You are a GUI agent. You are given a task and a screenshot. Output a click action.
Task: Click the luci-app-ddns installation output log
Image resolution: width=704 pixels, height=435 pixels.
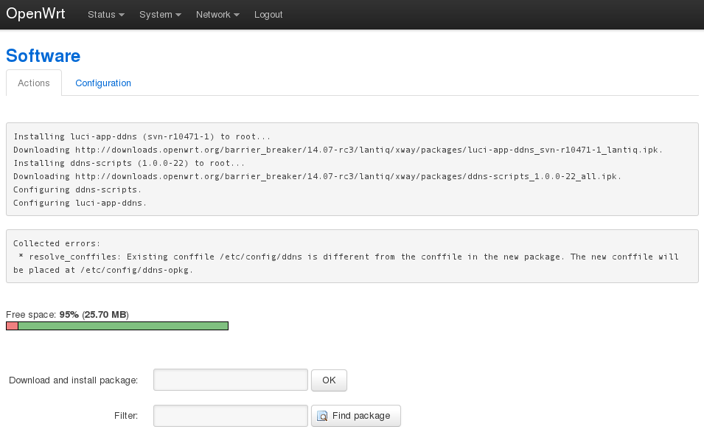[352, 169]
